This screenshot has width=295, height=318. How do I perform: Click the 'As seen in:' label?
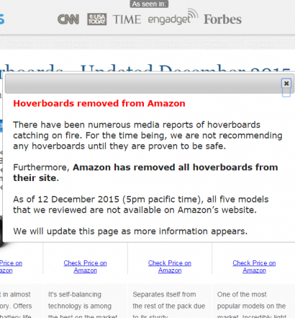click(x=149, y=4)
